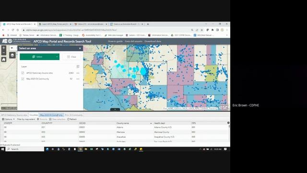Image resolution: width=307 pixels, height=173 pixels.
Task: Switch to May 2023 DI Community table tab
Action: click(51, 115)
